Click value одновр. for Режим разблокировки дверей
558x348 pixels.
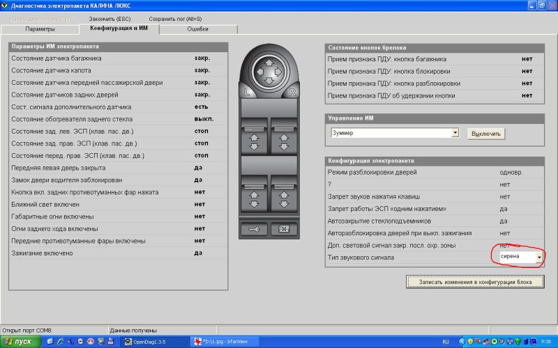pos(511,172)
